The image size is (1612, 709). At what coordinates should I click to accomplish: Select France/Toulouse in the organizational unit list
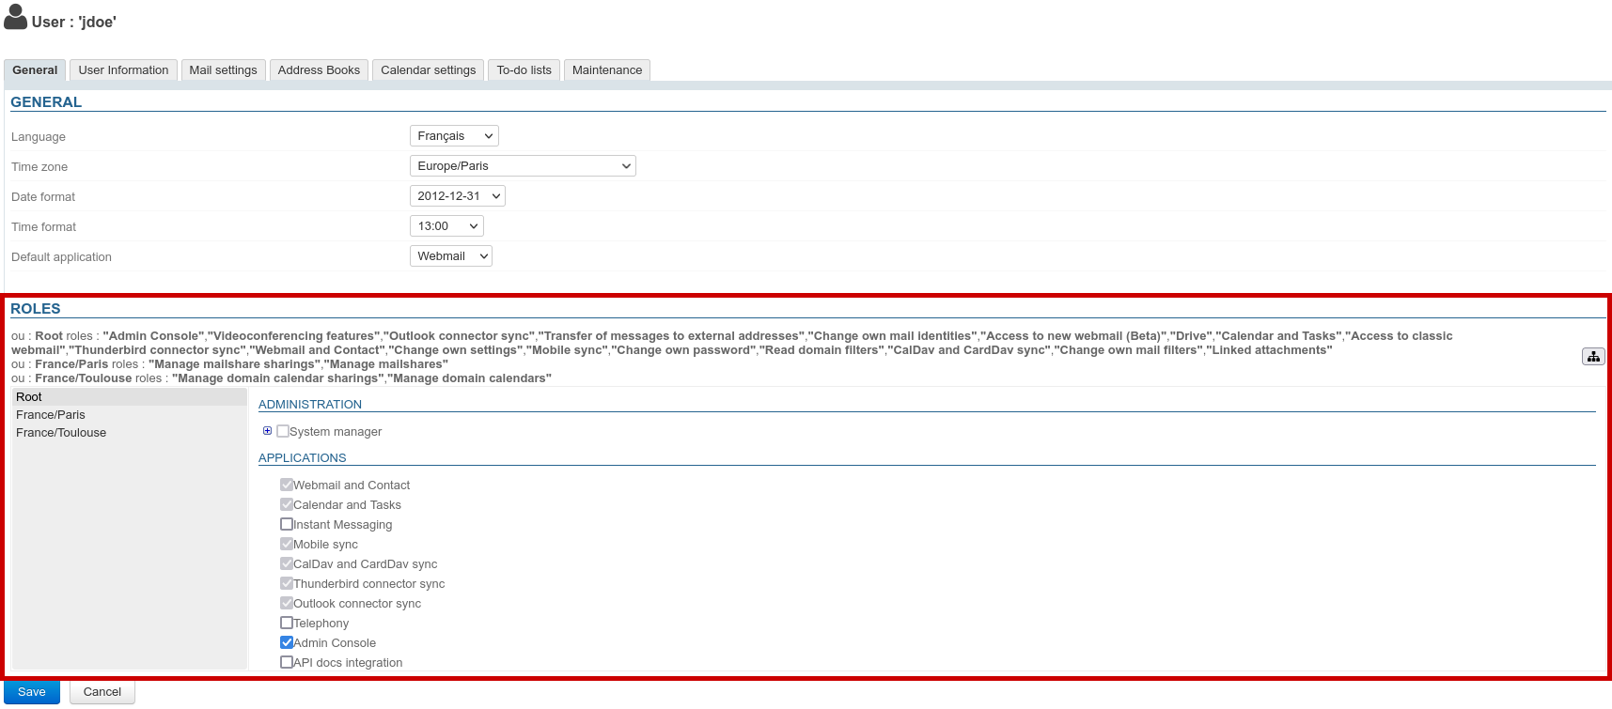(x=61, y=433)
